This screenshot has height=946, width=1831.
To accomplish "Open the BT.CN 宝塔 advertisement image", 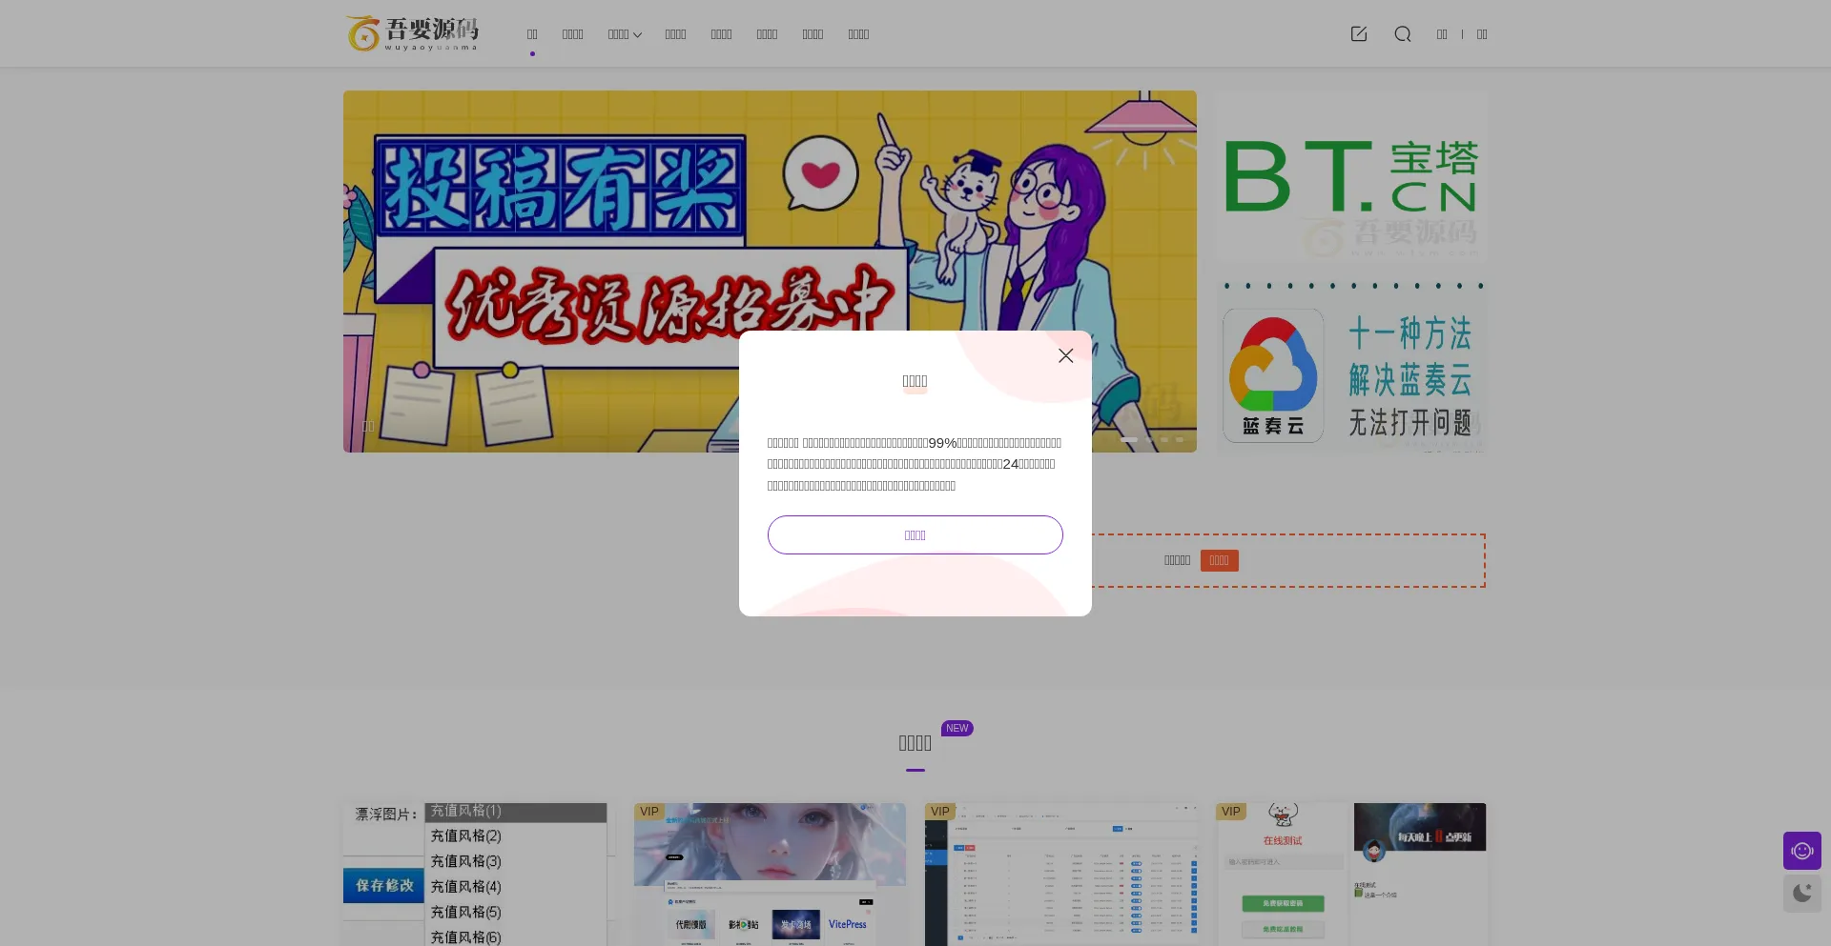I will pos(1351,176).
